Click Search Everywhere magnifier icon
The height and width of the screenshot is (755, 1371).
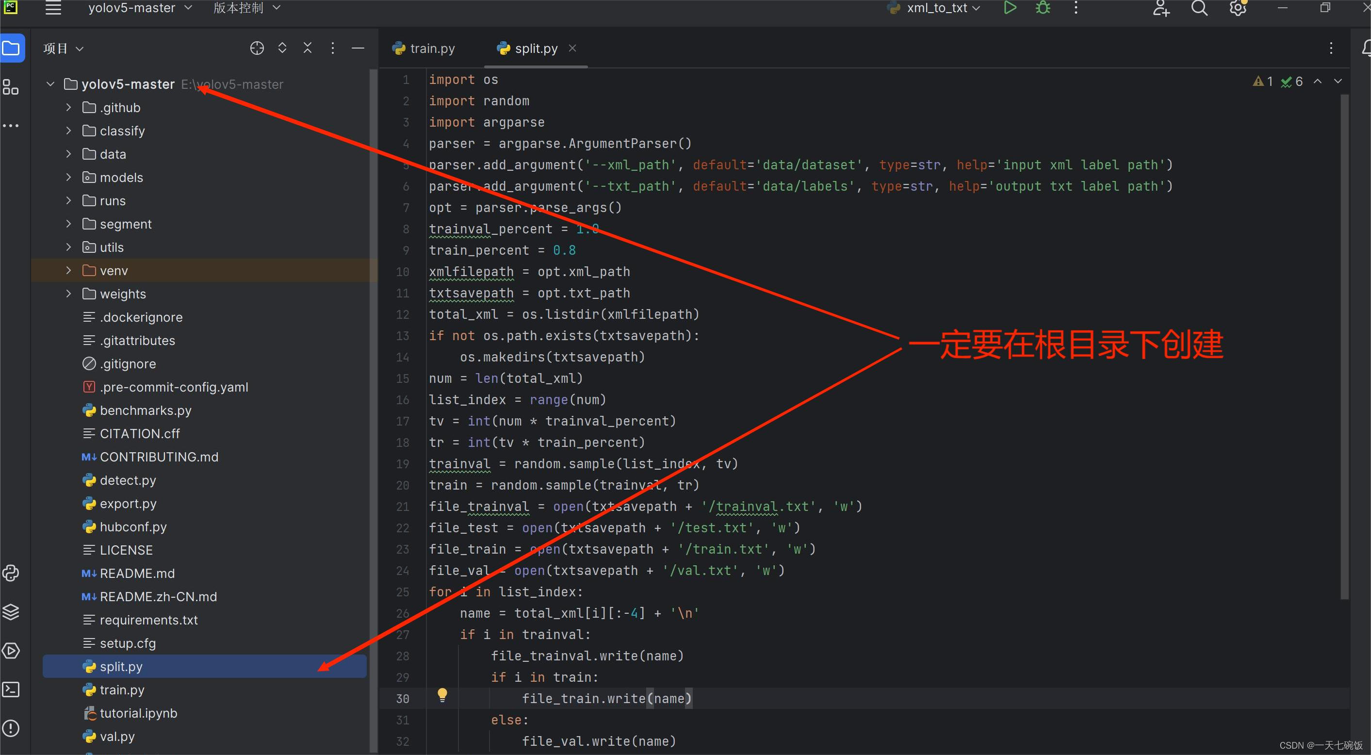tap(1199, 8)
